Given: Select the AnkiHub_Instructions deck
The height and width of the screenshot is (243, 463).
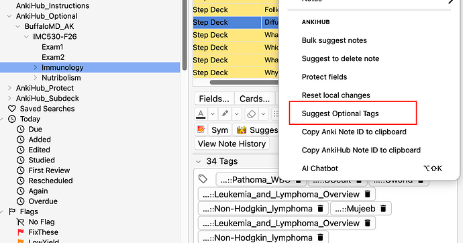Looking at the screenshot, I should [52, 5].
